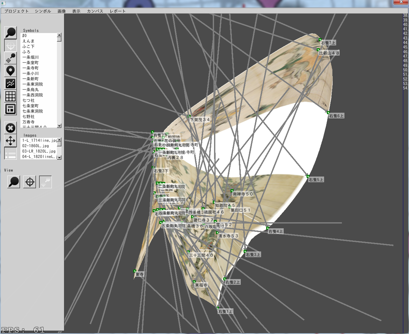Viewport: 409px width, 334px height.
Task: Click the 南禅寺50 marker label
Action: point(243,194)
